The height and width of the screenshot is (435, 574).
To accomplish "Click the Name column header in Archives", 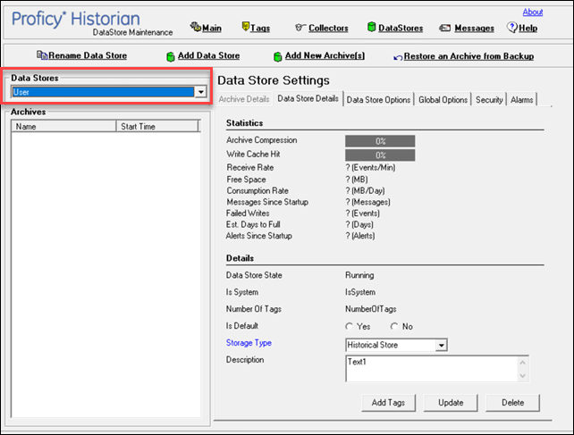I will click(63, 127).
